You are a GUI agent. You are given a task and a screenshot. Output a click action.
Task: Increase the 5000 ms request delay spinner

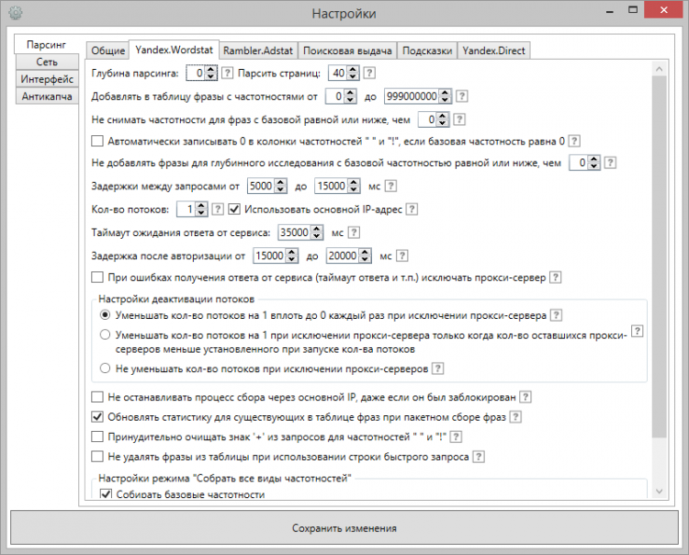tap(280, 182)
